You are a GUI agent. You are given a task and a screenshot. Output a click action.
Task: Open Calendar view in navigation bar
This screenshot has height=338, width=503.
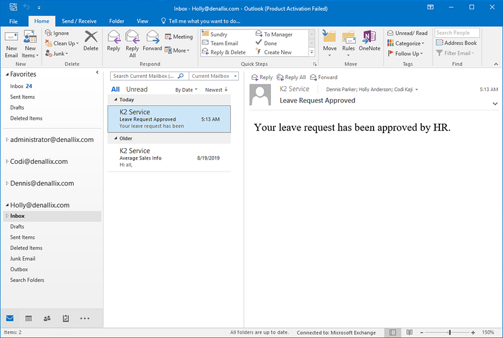tap(28, 319)
